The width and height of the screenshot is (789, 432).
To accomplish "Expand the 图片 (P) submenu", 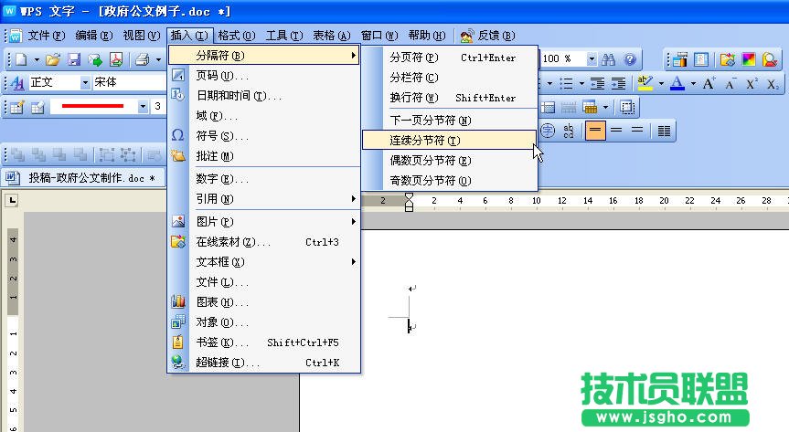I will tap(263, 221).
